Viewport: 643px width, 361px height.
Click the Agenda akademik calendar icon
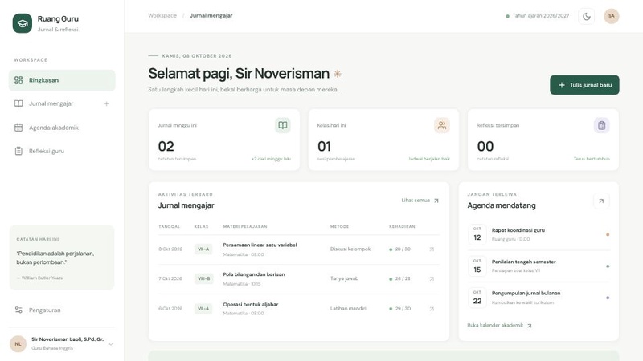18,128
